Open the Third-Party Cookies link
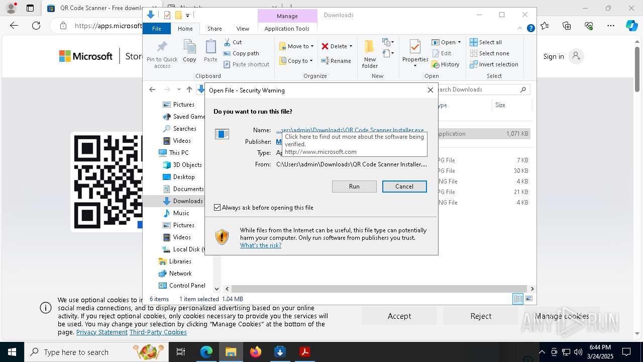 [x=158, y=332]
